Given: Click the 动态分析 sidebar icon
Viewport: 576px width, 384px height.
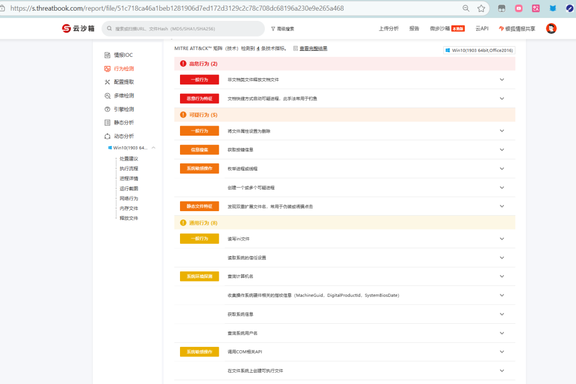Looking at the screenshot, I should point(107,136).
